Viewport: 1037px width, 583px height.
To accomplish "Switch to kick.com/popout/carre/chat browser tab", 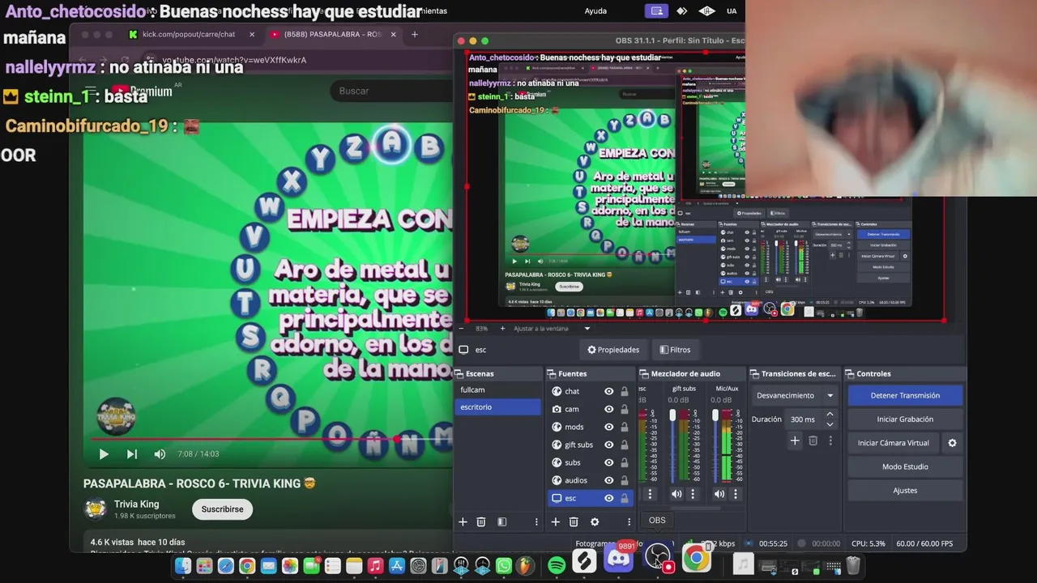I will click(x=188, y=34).
